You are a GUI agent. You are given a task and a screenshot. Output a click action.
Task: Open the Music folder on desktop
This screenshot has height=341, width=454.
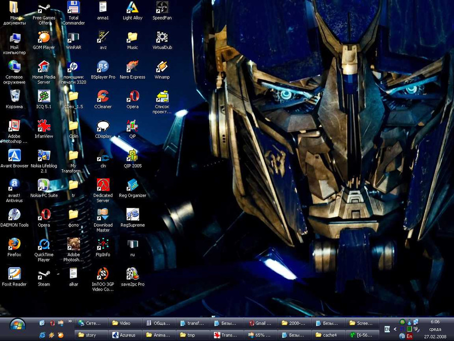tap(132, 40)
